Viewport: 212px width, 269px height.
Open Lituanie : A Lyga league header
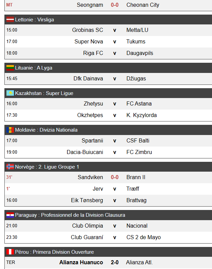tap(34, 68)
